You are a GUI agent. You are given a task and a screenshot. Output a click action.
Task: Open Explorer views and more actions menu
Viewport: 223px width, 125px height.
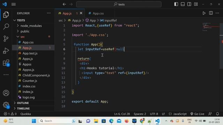[49, 13]
